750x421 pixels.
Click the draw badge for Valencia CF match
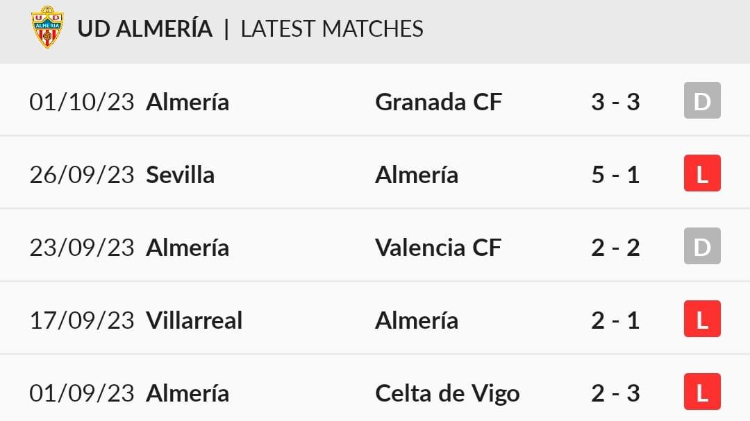coord(702,246)
